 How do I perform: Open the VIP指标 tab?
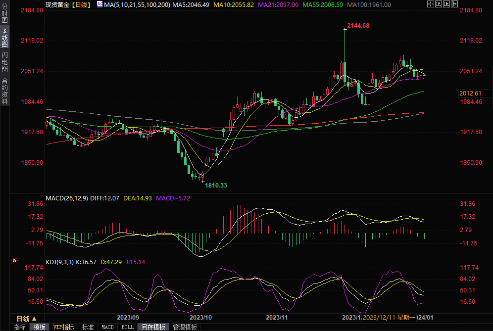pos(63,327)
